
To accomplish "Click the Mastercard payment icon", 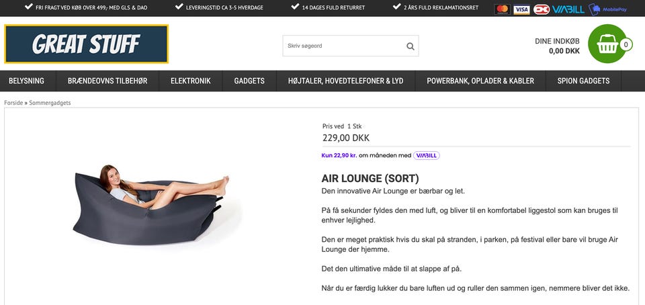I will [502, 9].
